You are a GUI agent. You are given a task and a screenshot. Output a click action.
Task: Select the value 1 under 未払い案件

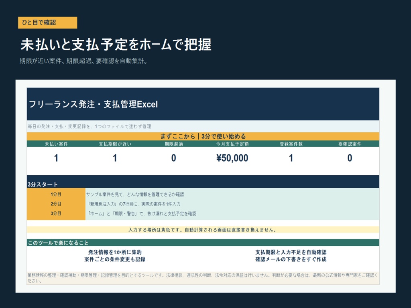pyautogui.click(x=56, y=158)
